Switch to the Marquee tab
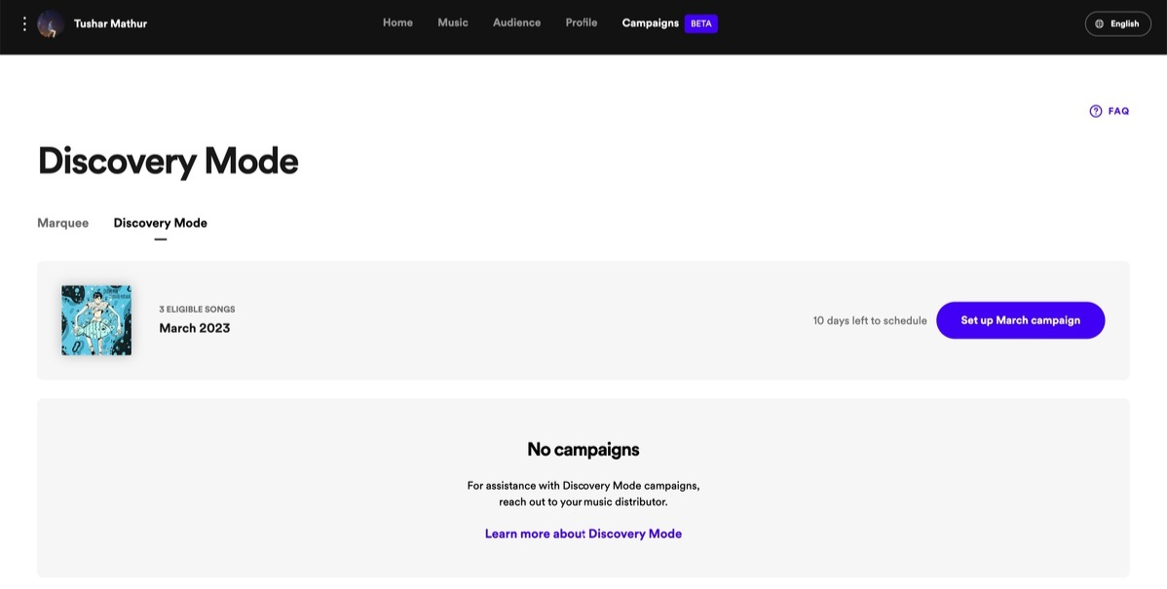Viewport: 1167px width, 589px height. tap(62, 223)
